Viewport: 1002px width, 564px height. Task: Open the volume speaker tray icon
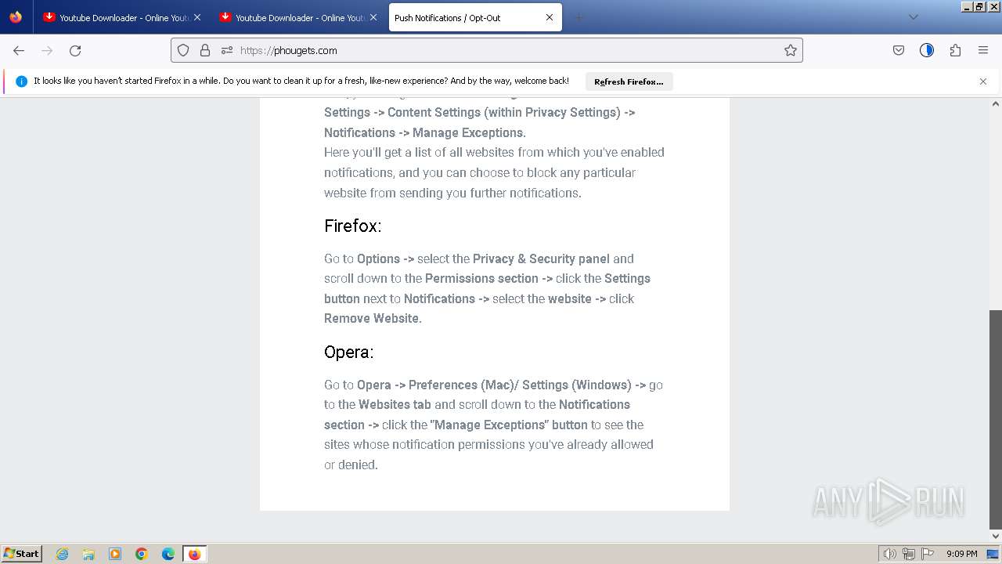[889, 554]
